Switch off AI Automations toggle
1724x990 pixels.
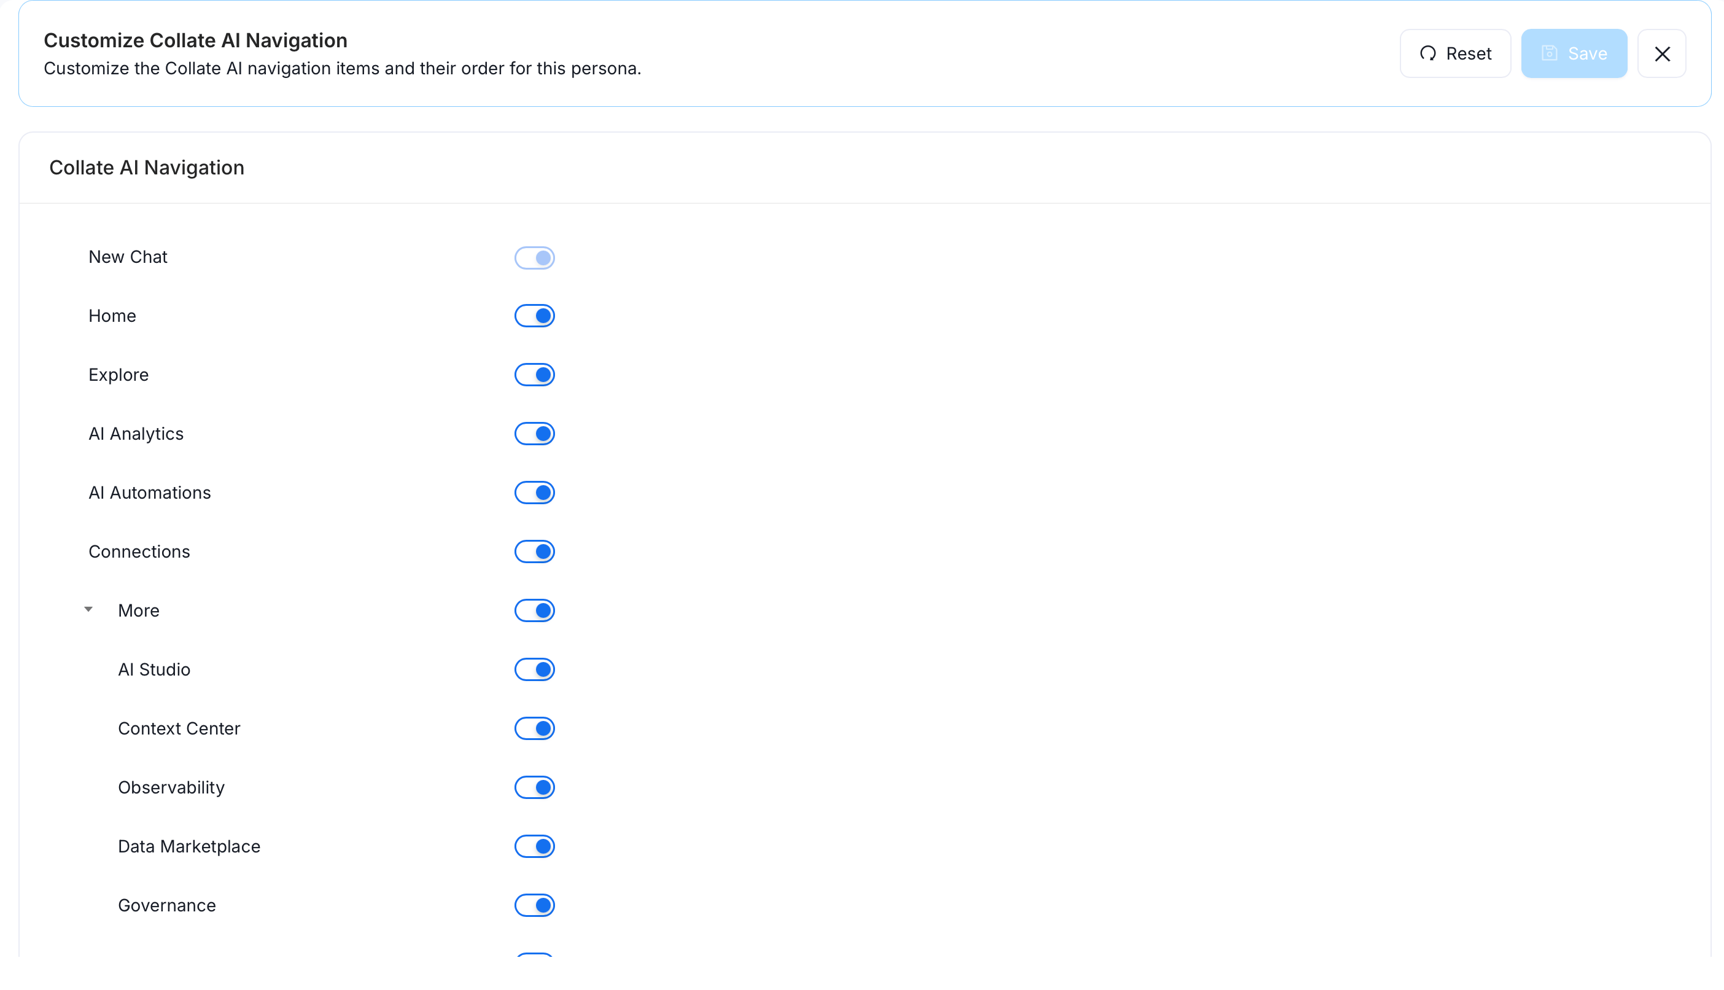535,493
